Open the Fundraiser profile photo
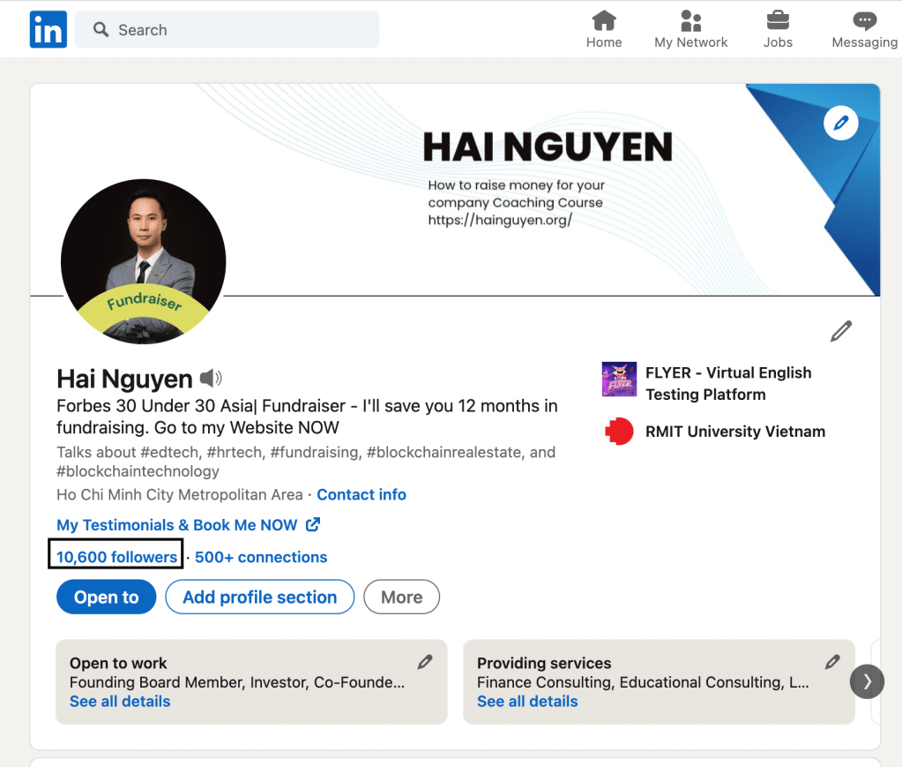902x767 pixels. pos(143,260)
